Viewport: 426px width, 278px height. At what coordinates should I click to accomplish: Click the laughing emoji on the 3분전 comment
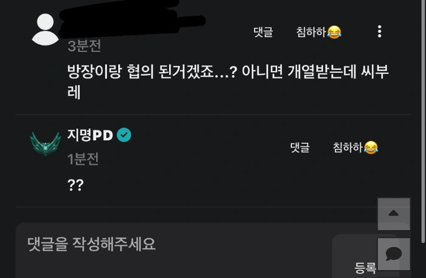click(x=334, y=32)
